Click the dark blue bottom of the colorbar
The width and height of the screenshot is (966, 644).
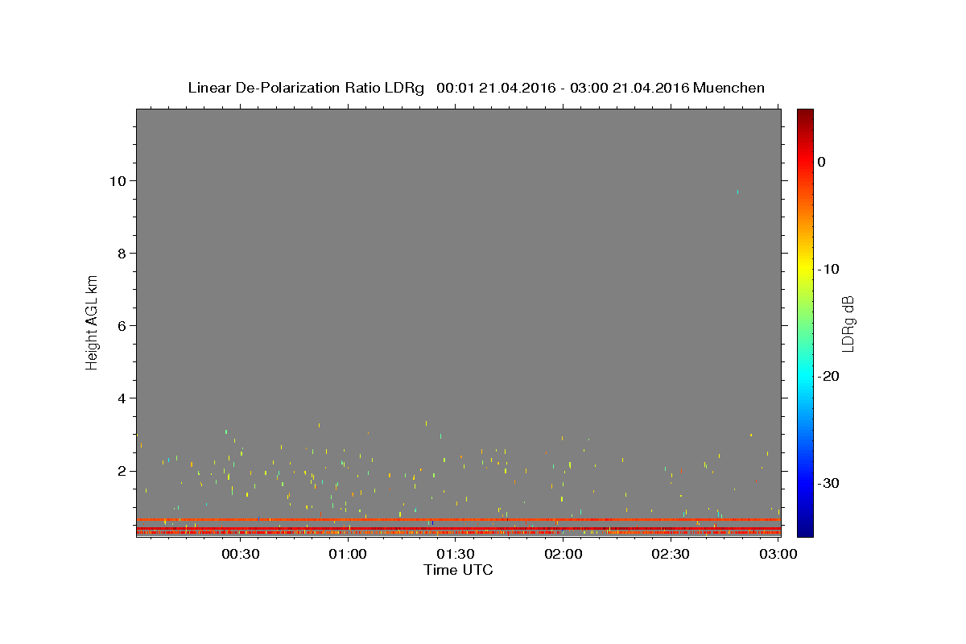click(805, 530)
